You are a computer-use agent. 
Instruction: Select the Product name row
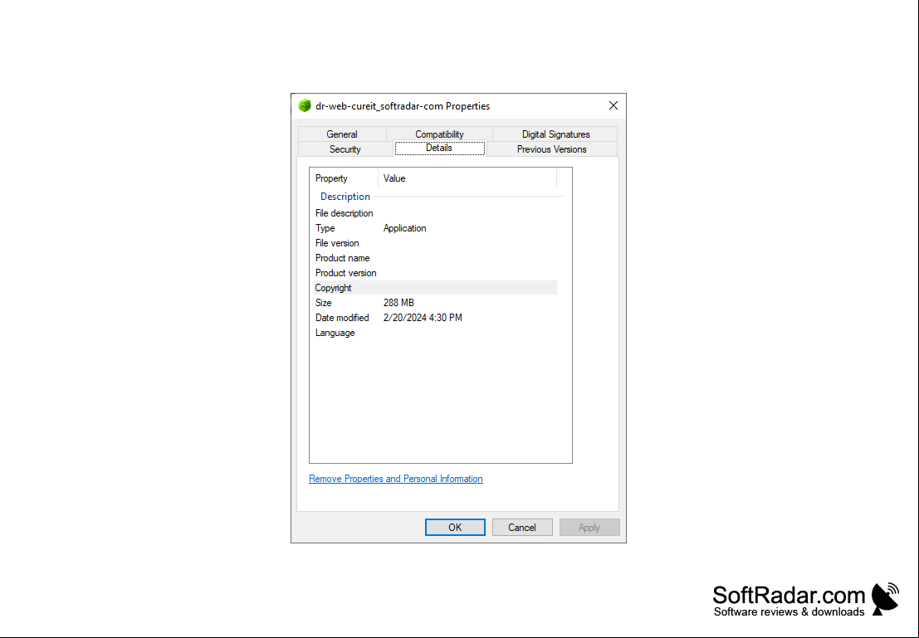click(x=436, y=258)
